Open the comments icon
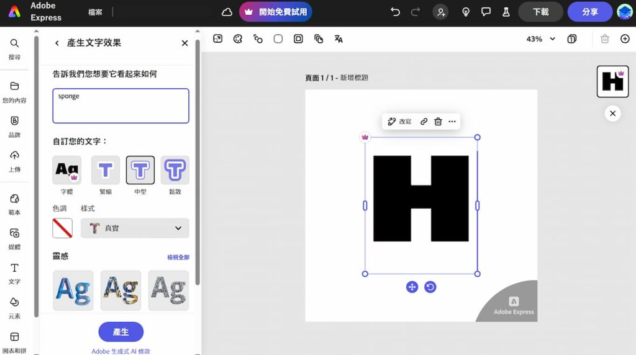636x355 pixels. pos(486,12)
